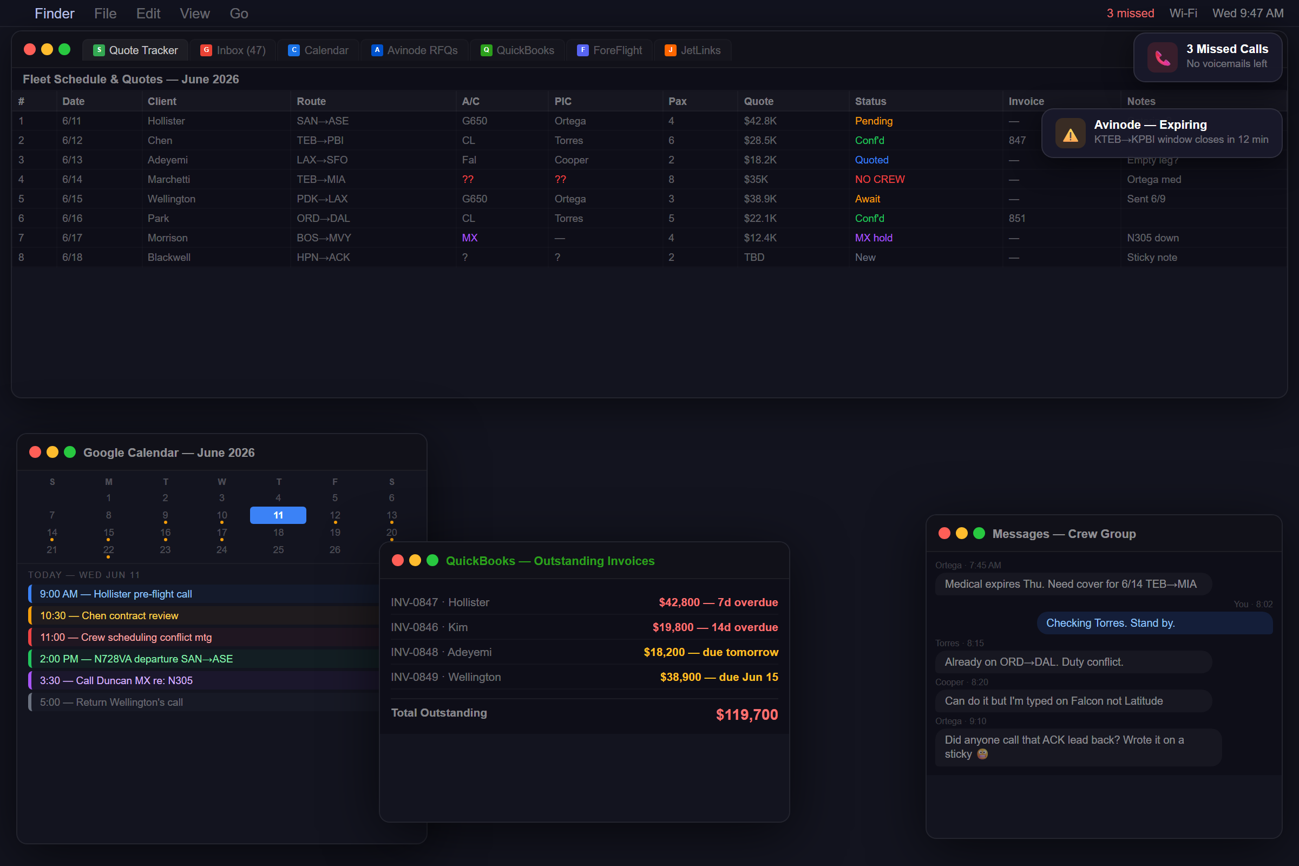This screenshot has height=866, width=1299.
Task: Click the clock reading Wed 9:47 AM
Action: (1248, 13)
